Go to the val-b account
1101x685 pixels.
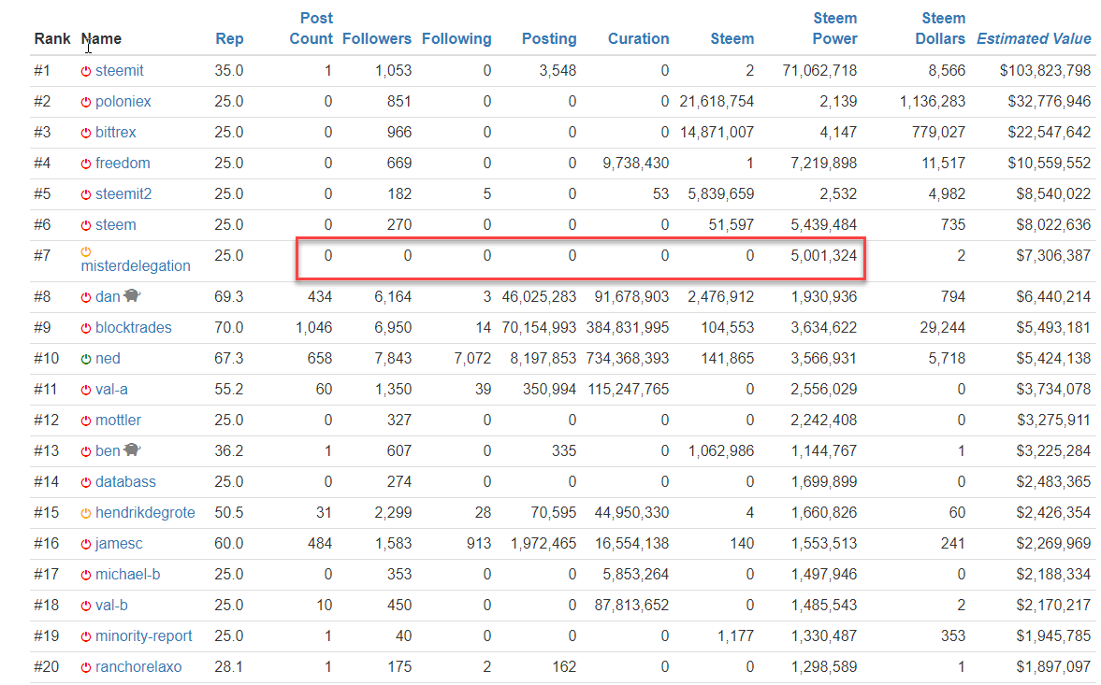(111, 606)
